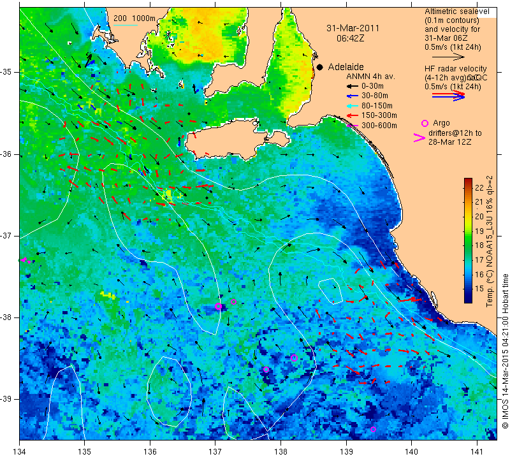Click the 19 tick on temperature scale
Image resolution: width=510 pixels, height=459 pixels.
tap(479, 231)
